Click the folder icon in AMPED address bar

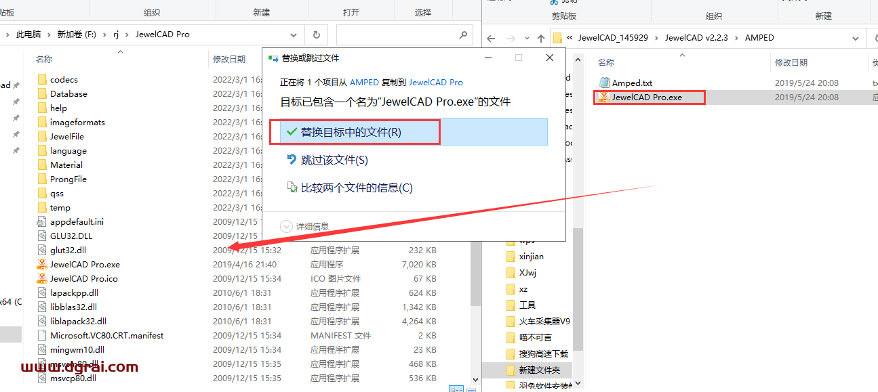point(557,38)
